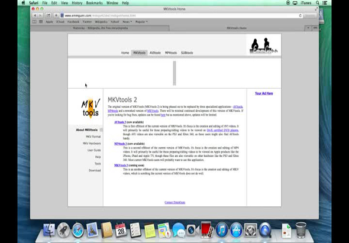Open the Share button in Safari toolbar
This screenshot has width=349, height=243.
[x=48, y=15]
